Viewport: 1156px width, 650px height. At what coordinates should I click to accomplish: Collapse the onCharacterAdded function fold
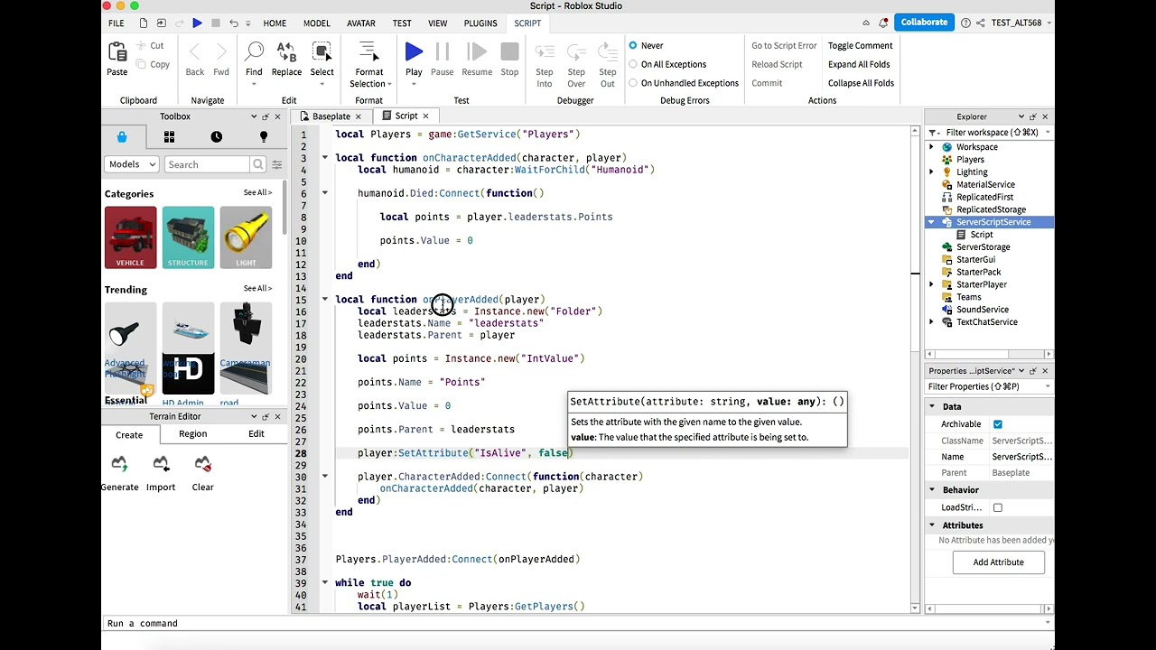coord(325,158)
